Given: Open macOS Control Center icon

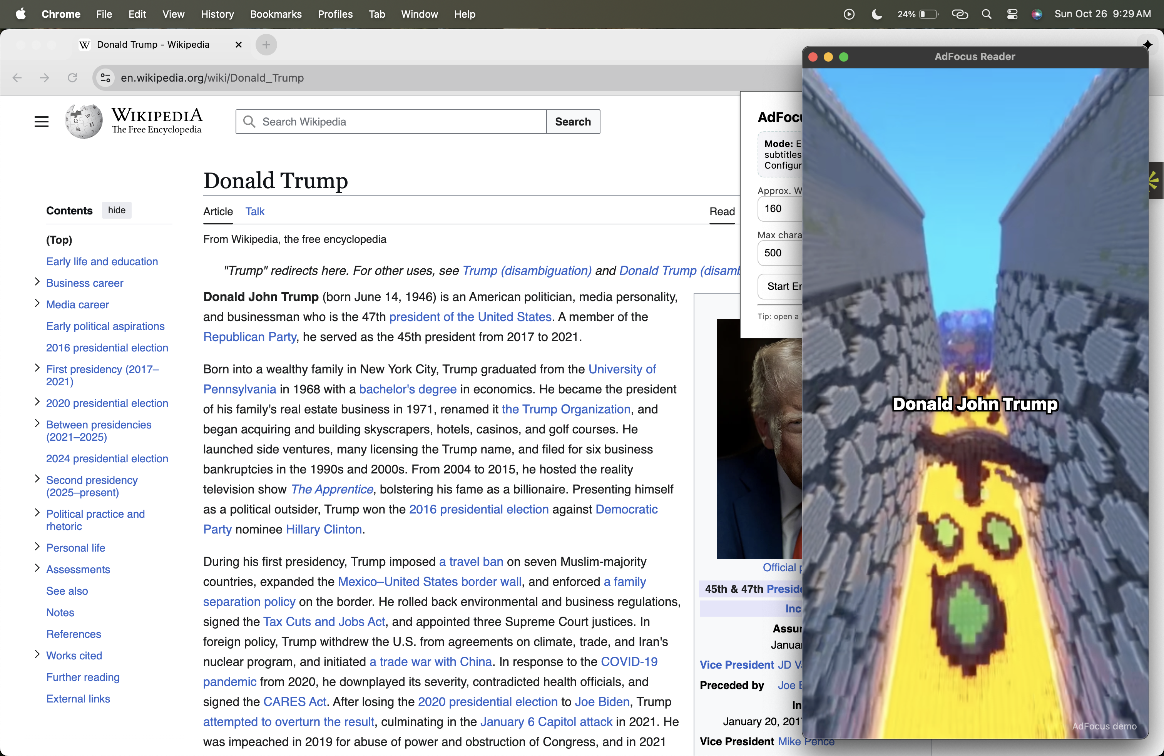Looking at the screenshot, I should [x=1012, y=14].
